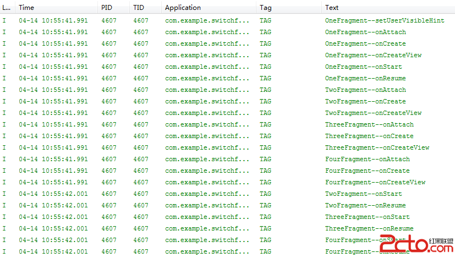Click the FourFragment--onCreateView log entry
The width and height of the screenshot is (455, 258).
375,182
